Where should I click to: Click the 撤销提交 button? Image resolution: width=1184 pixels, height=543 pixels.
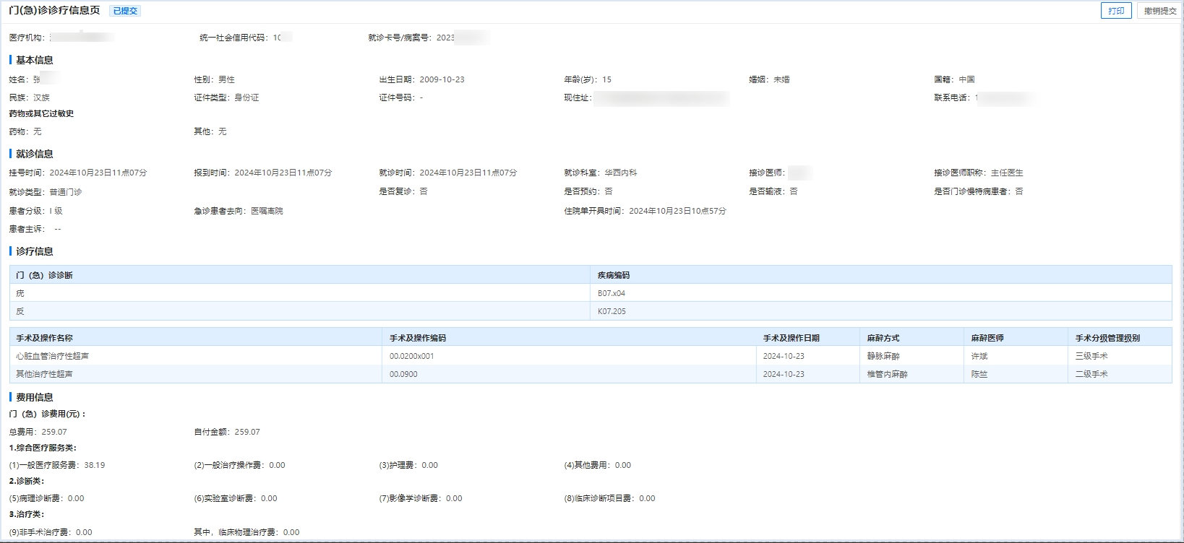[x=1159, y=11]
